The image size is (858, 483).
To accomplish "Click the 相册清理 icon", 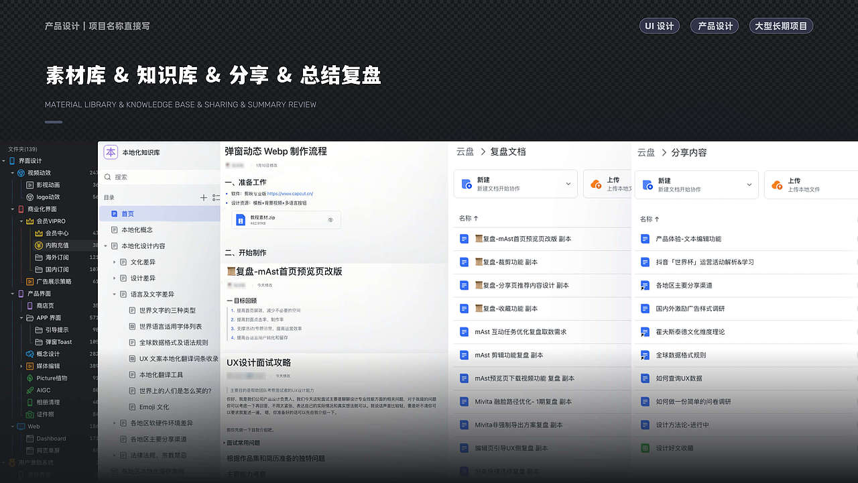I will pyautogui.click(x=29, y=402).
